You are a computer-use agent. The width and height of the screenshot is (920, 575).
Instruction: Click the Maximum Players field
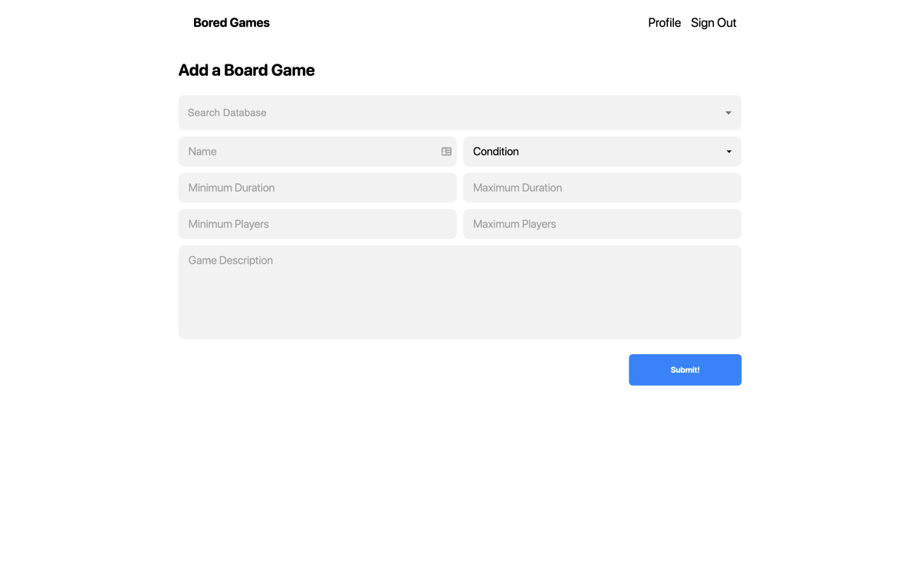602,224
